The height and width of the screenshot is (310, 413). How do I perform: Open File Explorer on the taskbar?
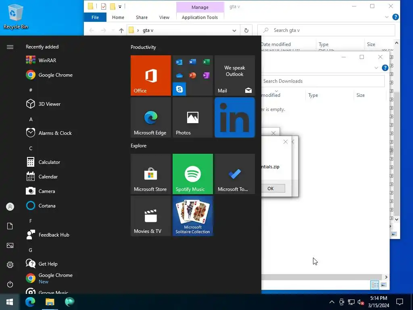point(50,302)
